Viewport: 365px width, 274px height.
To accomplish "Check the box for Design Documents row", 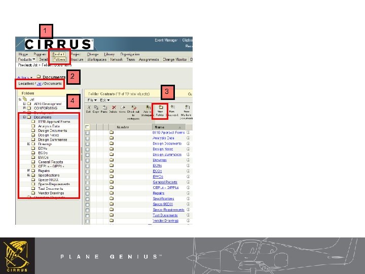I will 87,144.
